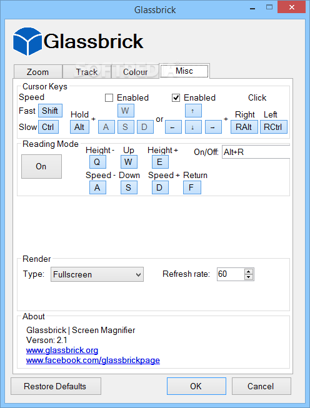The width and height of the screenshot is (310, 408).
Task: Click the greyed S key in Cursor Keys
Action: point(126,127)
